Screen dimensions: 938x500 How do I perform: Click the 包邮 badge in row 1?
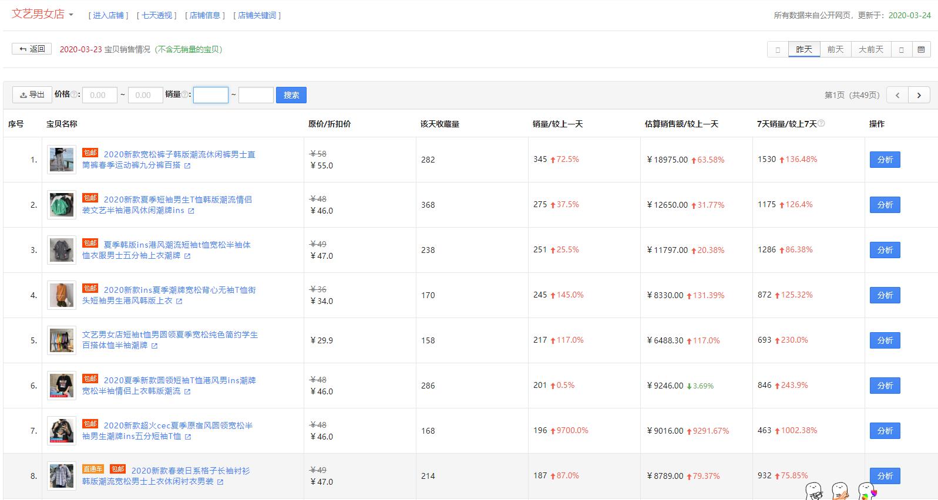click(x=90, y=153)
